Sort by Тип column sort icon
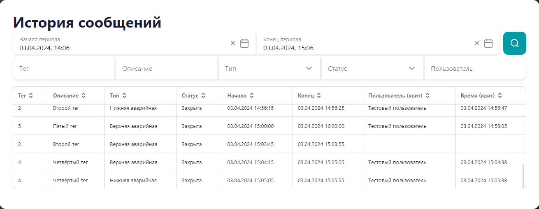This screenshot has width=539, height=209. pos(124,95)
